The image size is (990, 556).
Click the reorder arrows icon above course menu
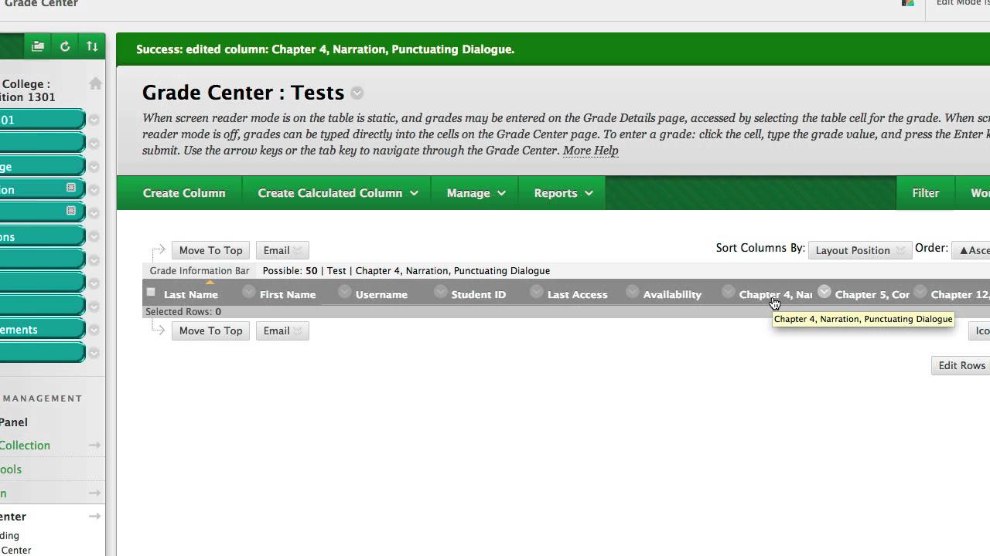(x=92, y=46)
